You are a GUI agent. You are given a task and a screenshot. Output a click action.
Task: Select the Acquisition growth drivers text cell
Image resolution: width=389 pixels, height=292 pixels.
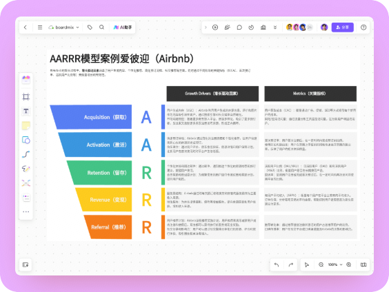(212, 117)
